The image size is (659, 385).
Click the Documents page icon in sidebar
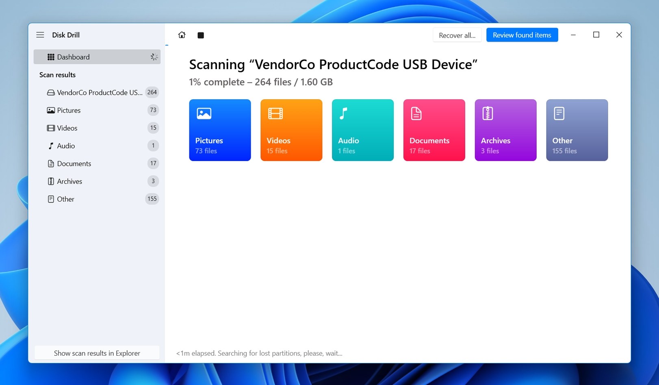pyautogui.click(x=51, y=163)
